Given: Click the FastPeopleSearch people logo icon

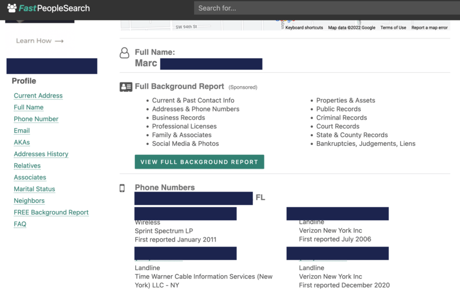Looking at the screenshot, I should point(12,8).
